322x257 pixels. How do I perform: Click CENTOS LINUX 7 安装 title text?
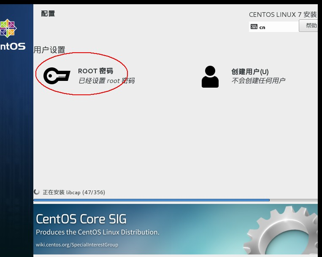pyautogui.click(x=283, y=15)
